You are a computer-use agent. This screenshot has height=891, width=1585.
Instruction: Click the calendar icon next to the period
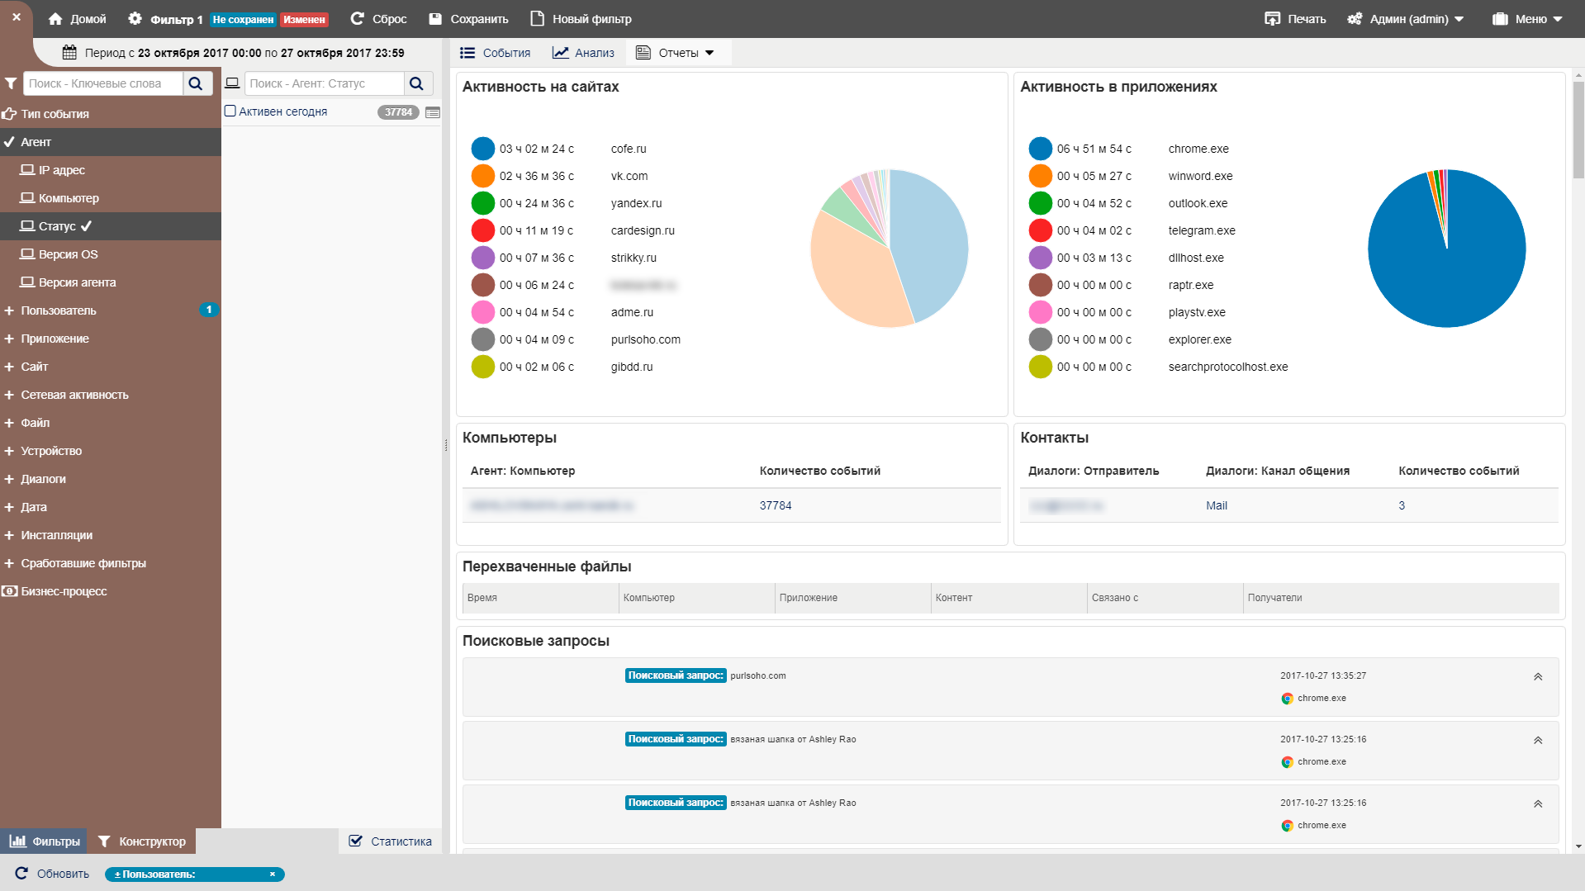(x=69, y=53)
